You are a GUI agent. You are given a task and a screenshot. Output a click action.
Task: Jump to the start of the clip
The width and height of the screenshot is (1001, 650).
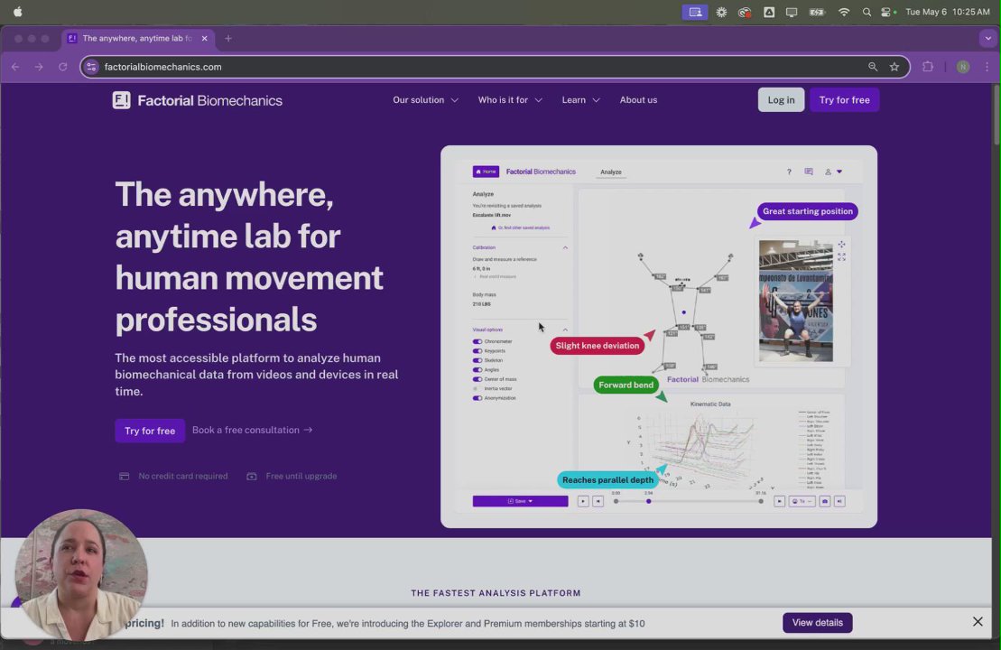(598, 501)
